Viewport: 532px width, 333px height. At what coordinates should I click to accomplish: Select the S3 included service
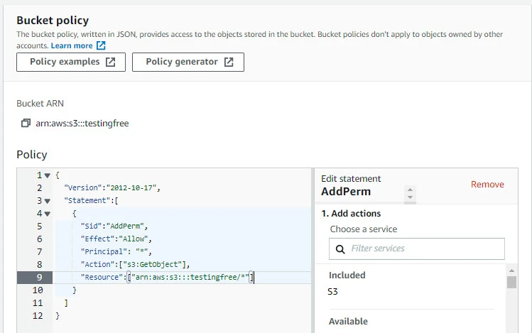(332, 292)
